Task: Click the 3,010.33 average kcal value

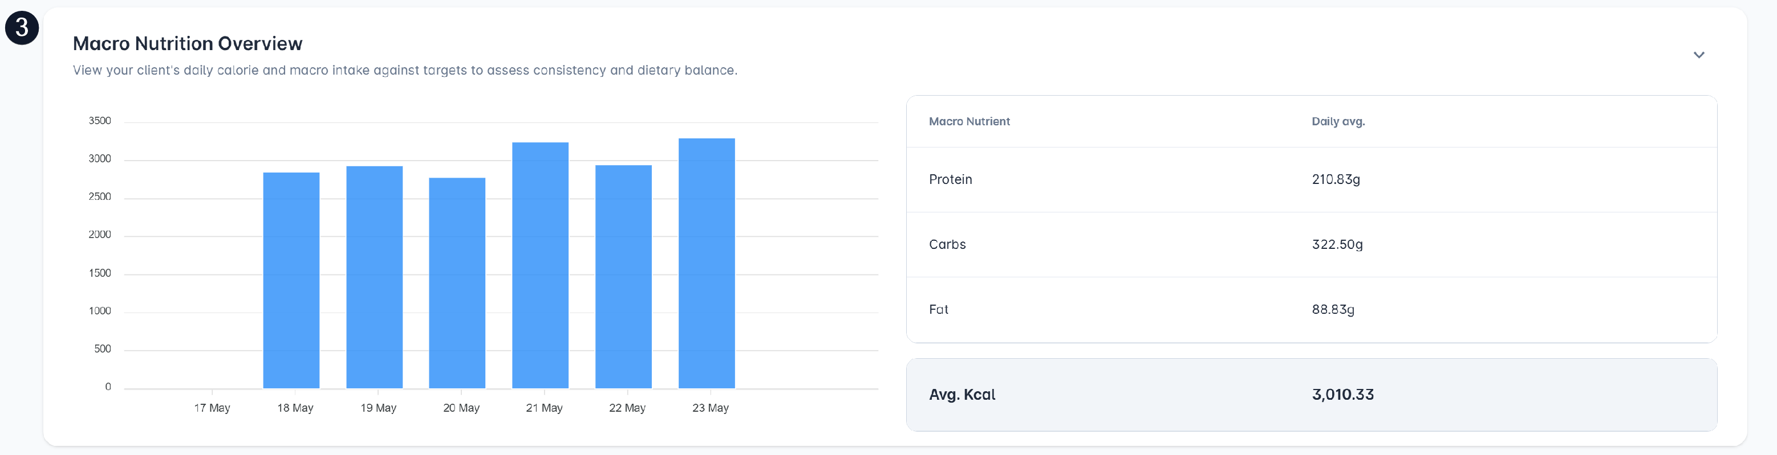Action: pyautogui.click(x=1342, y=395)
